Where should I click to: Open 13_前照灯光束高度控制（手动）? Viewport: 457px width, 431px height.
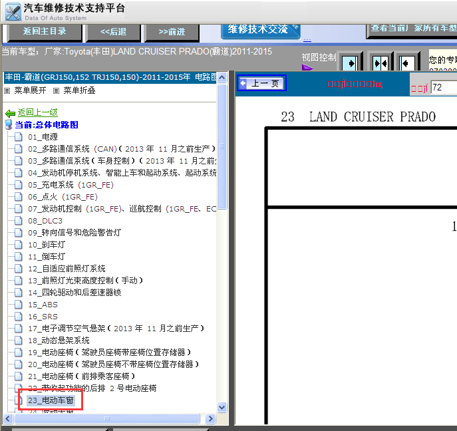[85, 280]
